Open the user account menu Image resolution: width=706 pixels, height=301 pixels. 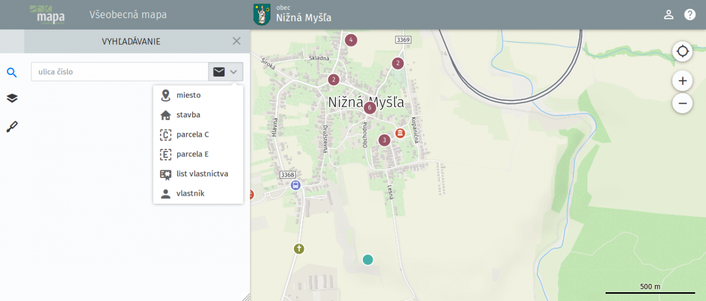(668, 15)
